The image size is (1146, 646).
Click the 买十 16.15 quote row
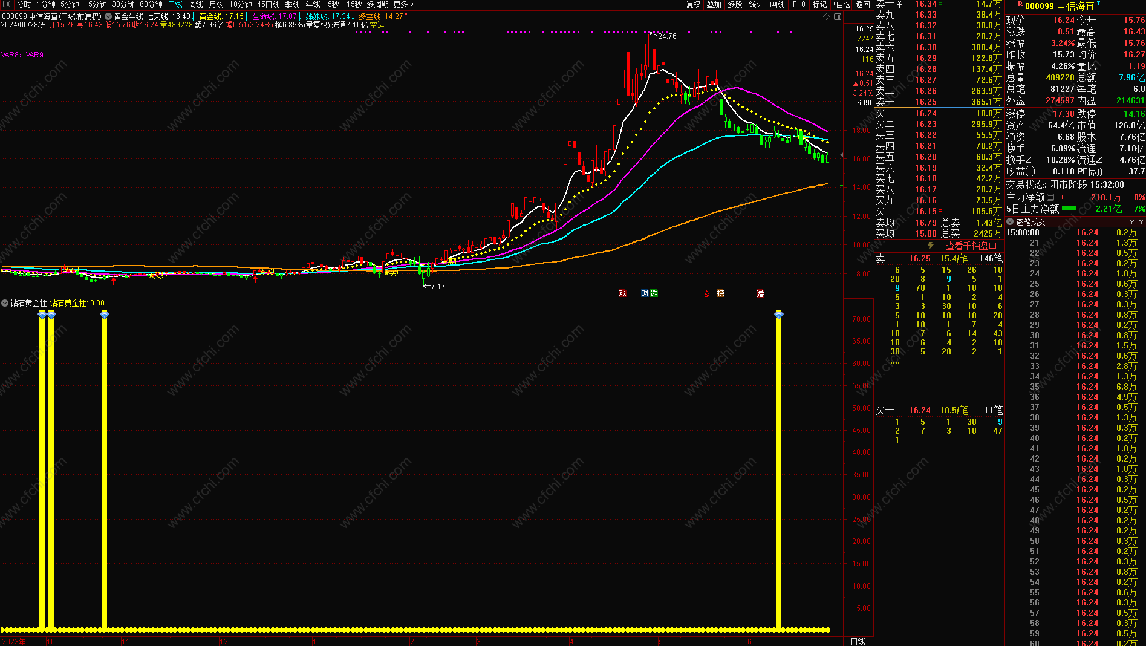click(x=939, y=211)
